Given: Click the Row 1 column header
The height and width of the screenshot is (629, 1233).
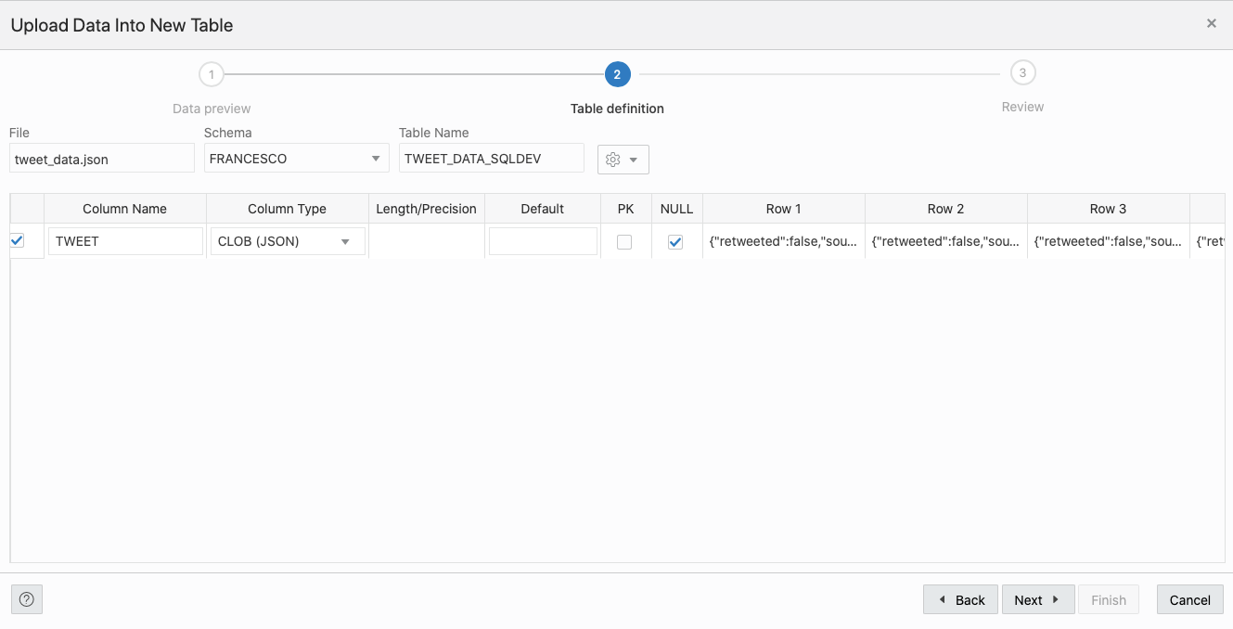Looking at the screenshot, I should tap(784, 209).
